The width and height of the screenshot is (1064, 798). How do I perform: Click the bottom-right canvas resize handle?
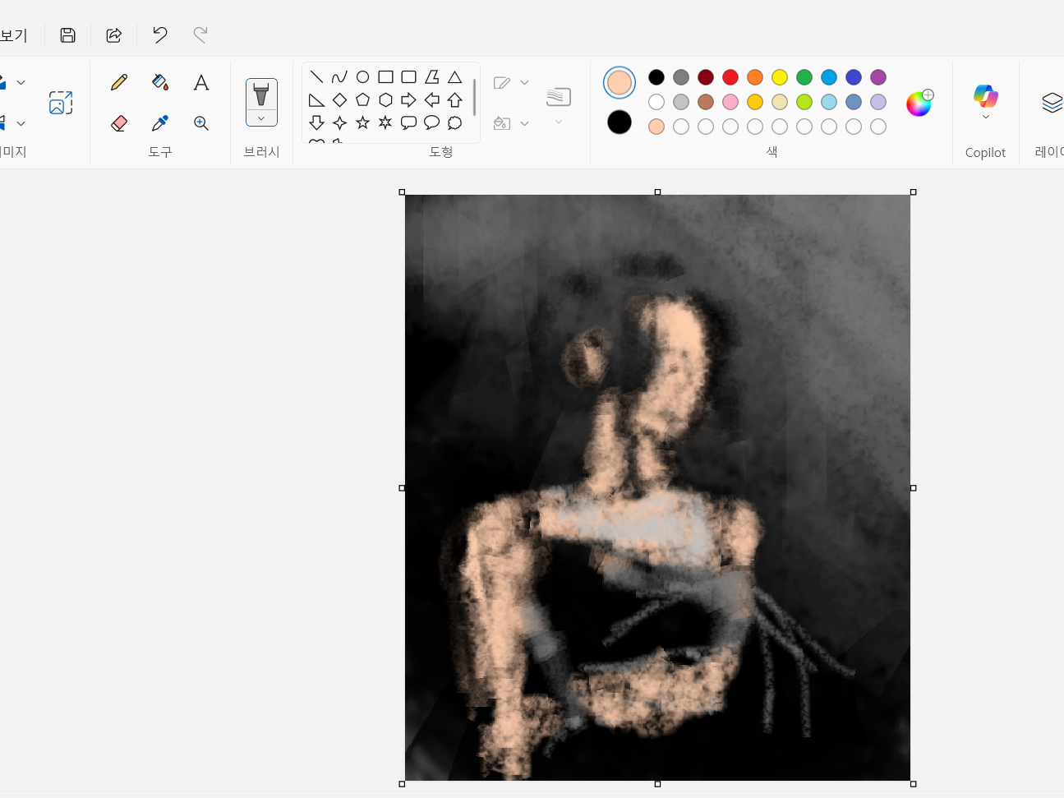tap(913, 784)
